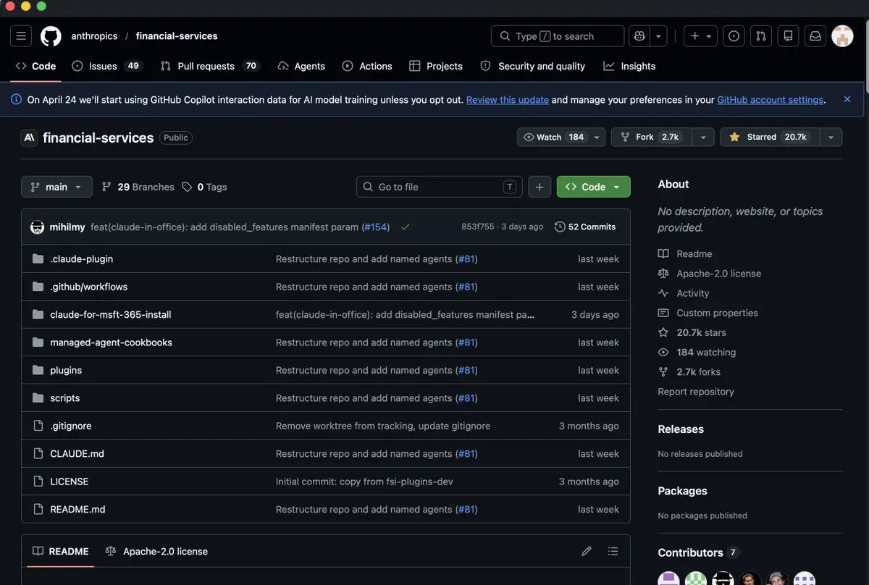Expand the Watch options dropdown arrow

pyautogui.click(x=597, y=137)
